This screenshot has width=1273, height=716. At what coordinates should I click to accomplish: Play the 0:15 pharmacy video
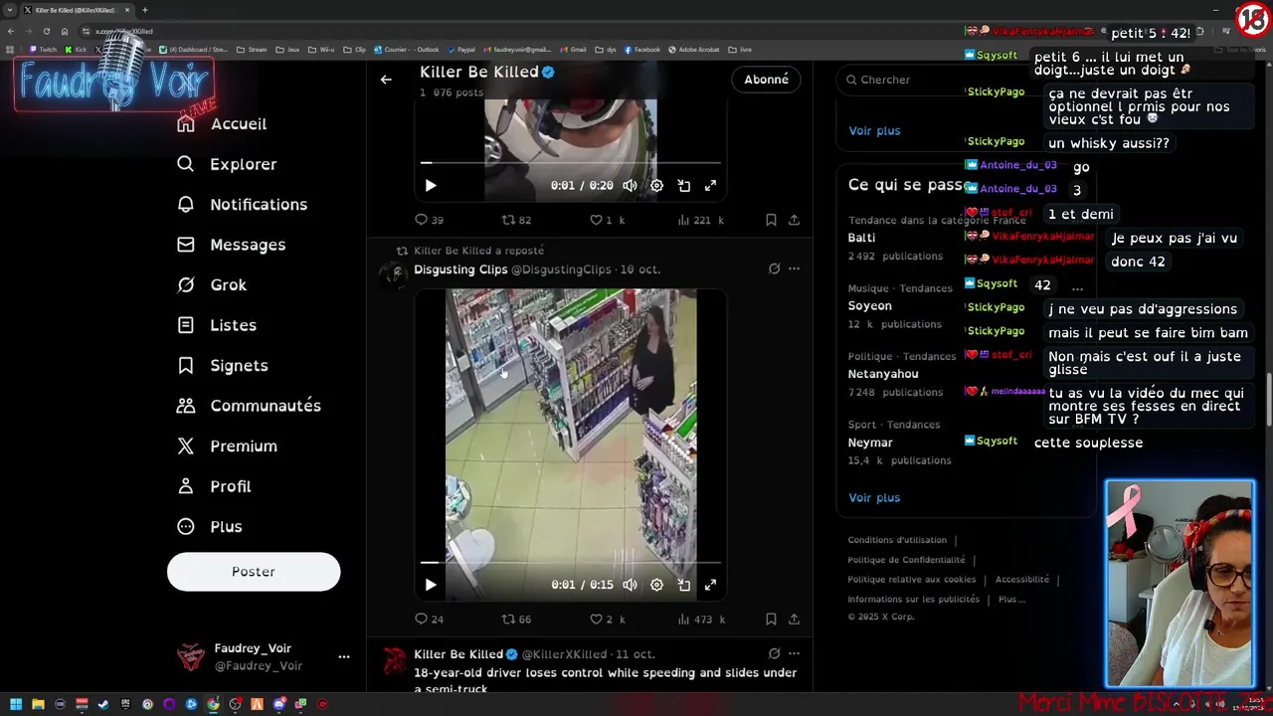tap(431, 585)
